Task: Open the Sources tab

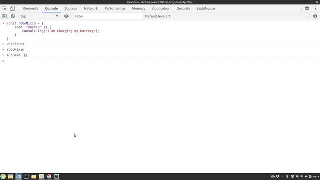Action: (x=71, y=8)
